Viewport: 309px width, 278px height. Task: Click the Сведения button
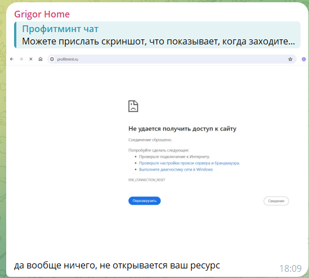276,201
